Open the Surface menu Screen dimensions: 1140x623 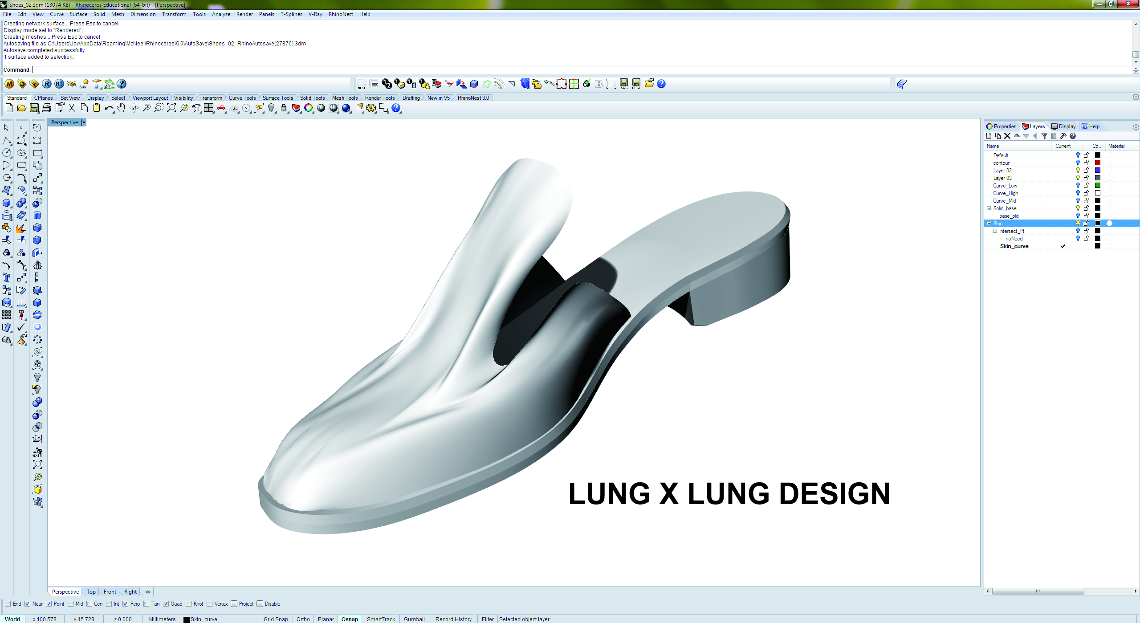(78, 14)
